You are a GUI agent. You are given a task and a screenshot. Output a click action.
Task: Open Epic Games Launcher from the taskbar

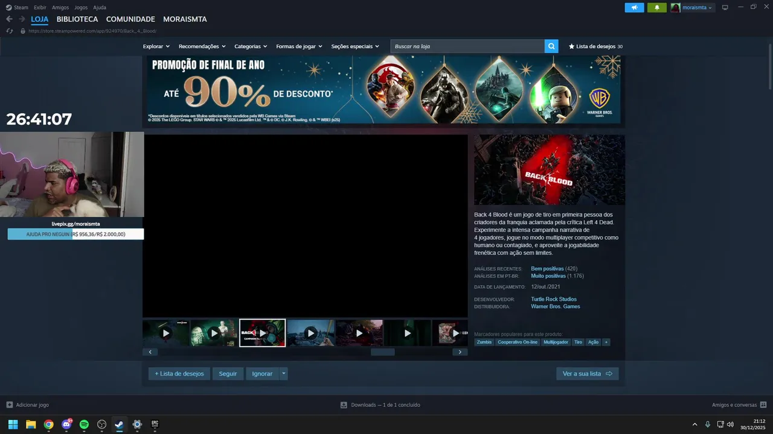(x=155, y=424)
